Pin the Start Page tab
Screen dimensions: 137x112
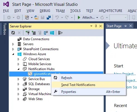tap(125, 26)
